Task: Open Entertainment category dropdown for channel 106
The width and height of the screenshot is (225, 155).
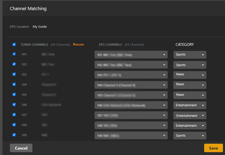Action: [190, 105]
